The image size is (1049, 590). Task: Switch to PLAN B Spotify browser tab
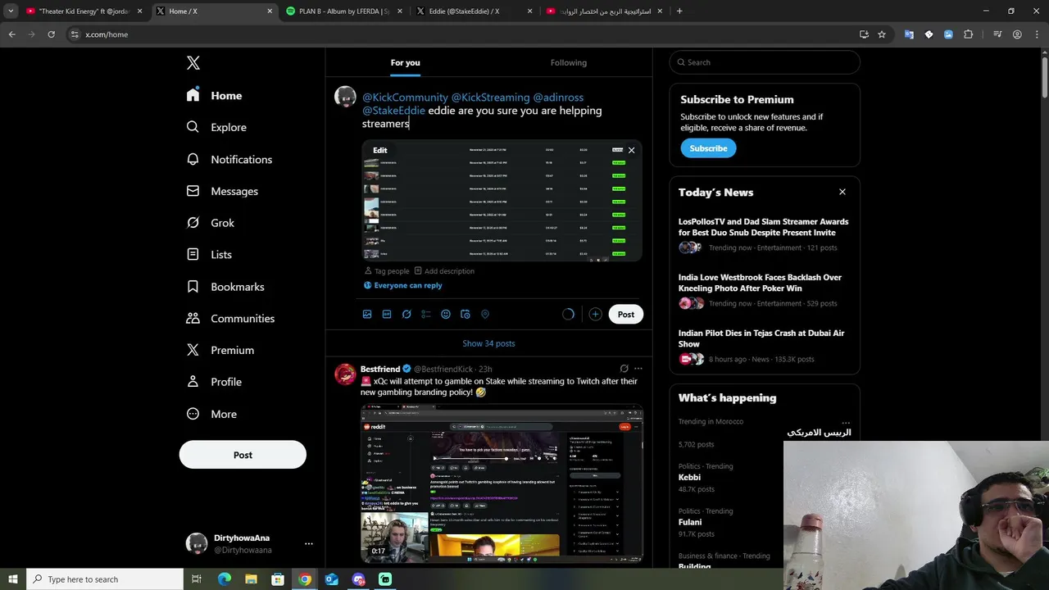[344, 11]
